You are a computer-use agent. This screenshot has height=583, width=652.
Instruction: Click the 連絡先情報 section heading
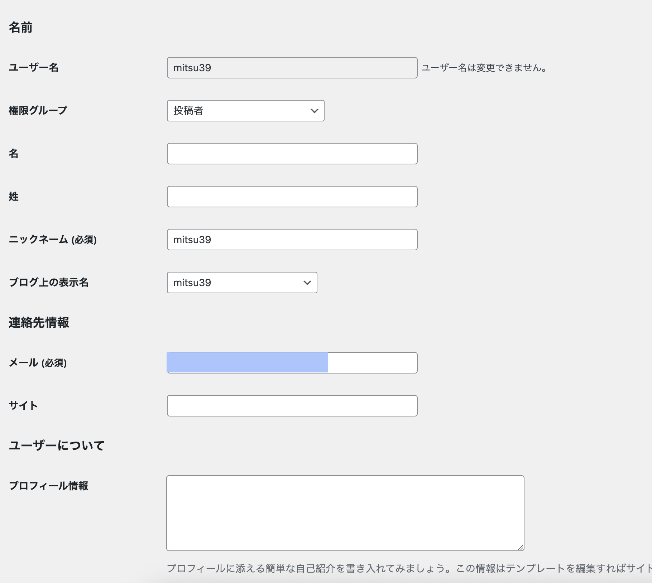[x=39, y=323]
